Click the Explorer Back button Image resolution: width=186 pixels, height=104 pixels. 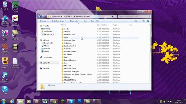pos(40,16)
